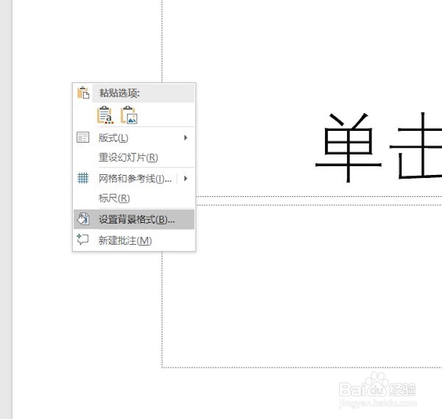
Task: Click the comment icon beside 新建批注
Action: [x=82, y=240]
